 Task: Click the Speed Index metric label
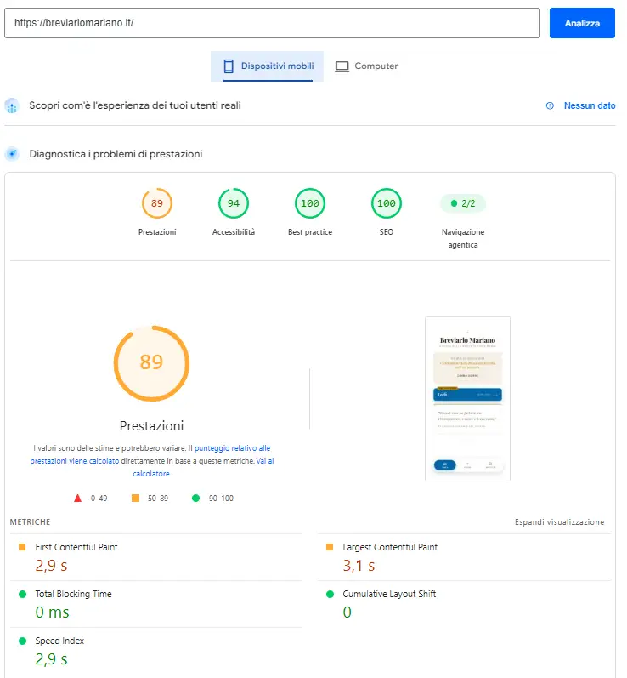click(59, 641)
